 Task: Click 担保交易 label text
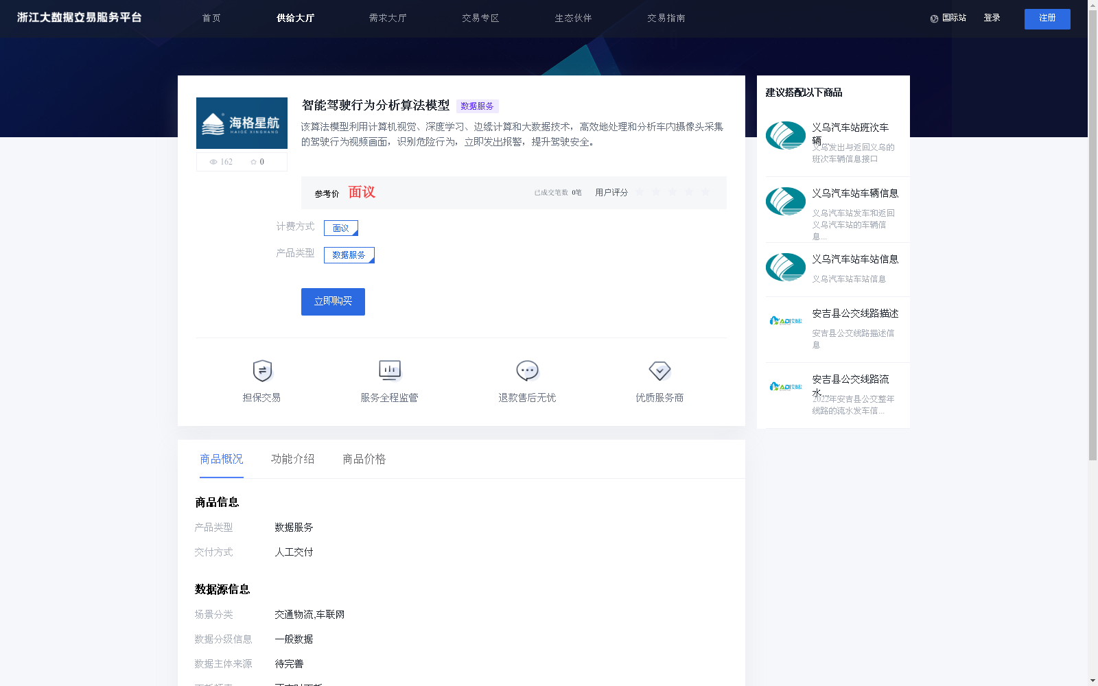pyautogui.click(x=261, y=398)
